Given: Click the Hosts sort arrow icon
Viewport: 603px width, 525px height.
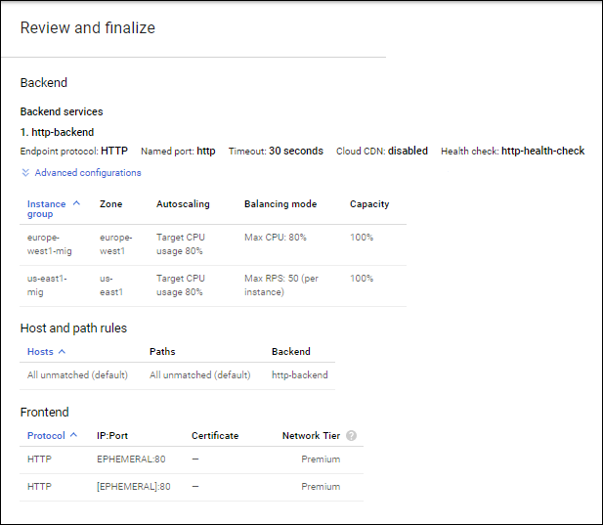Looking at the screenshot, I should (x=62, y=352).
